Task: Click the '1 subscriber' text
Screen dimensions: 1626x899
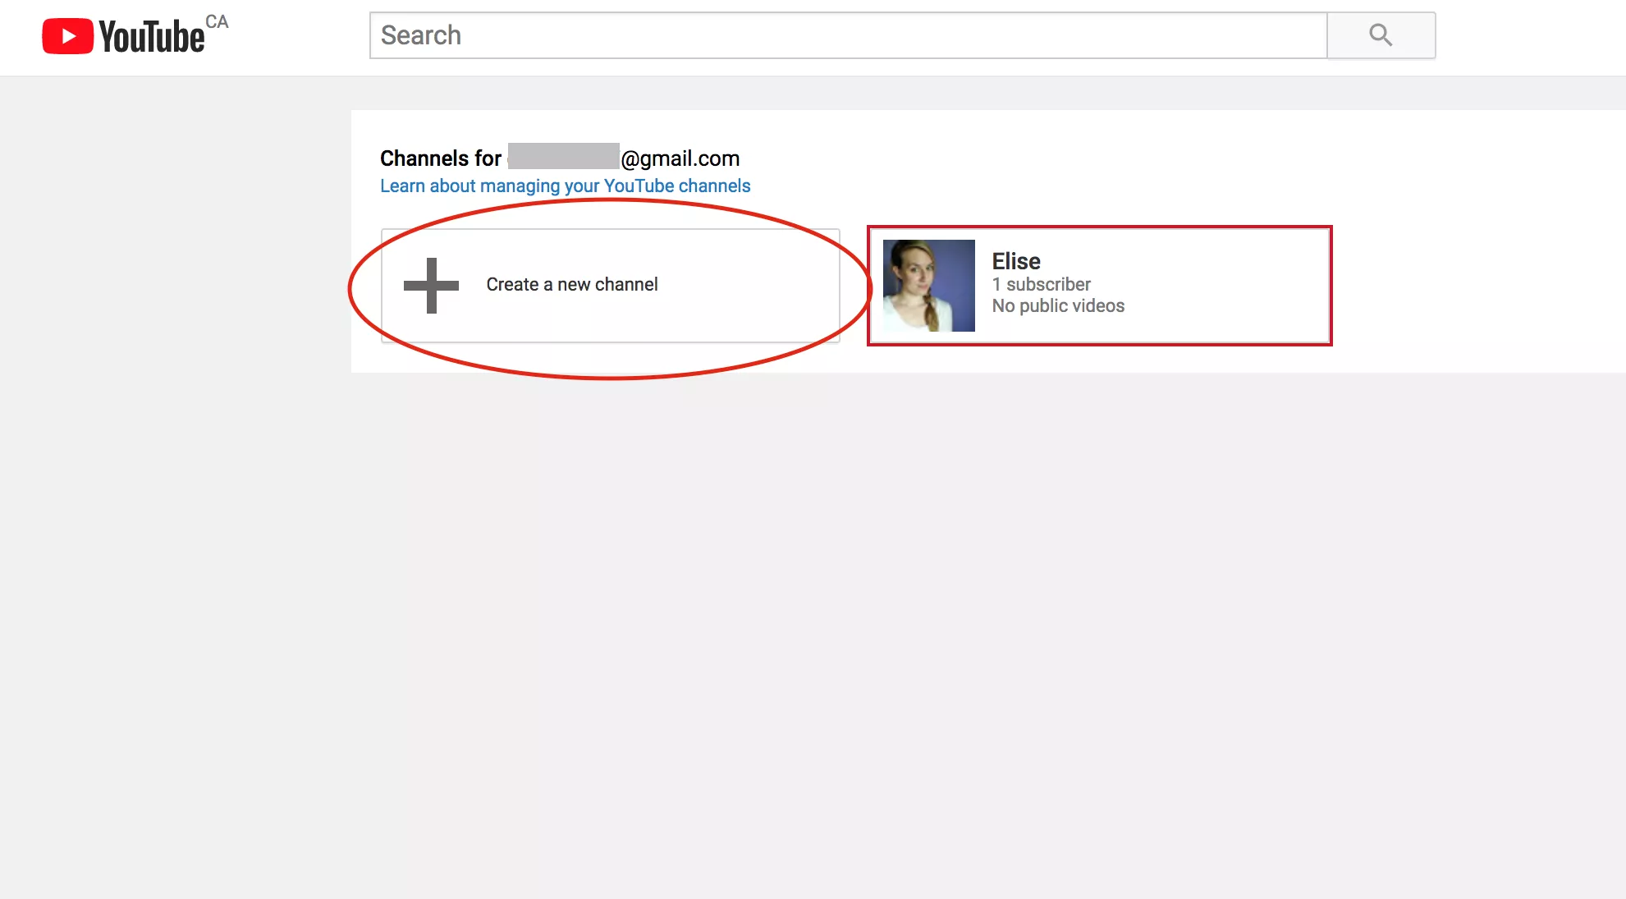Action: [x=1041, y=284]
